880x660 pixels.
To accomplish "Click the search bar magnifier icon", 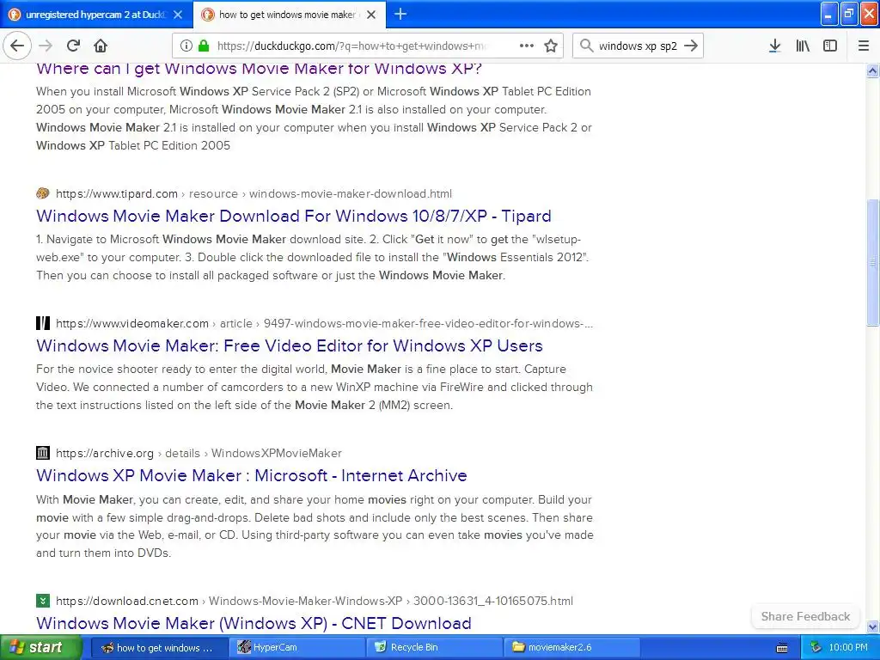I will coord(586,46).
